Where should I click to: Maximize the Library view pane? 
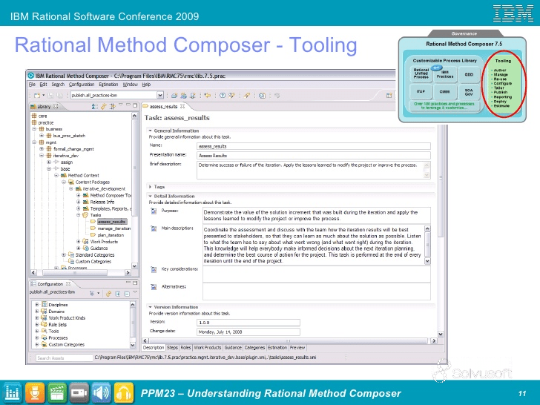(135, 105)
